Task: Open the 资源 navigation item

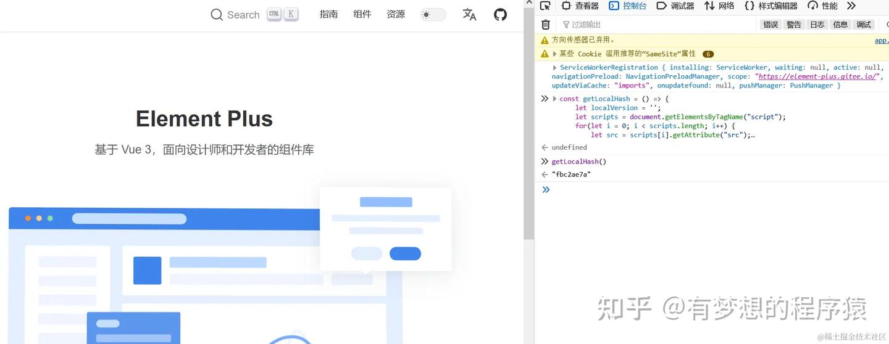Action: [396, 14]
